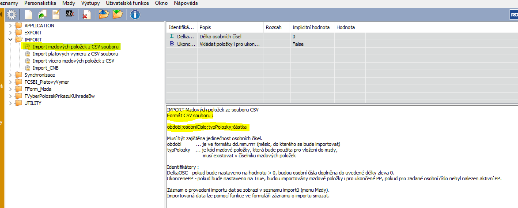
Task: Click the blank new document toolbar icon
Action: [28, 15]
